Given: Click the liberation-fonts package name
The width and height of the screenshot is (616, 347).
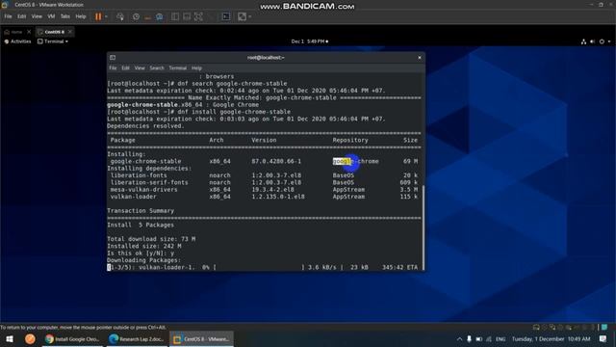Looking at the screenshot, I should point(139,175).
